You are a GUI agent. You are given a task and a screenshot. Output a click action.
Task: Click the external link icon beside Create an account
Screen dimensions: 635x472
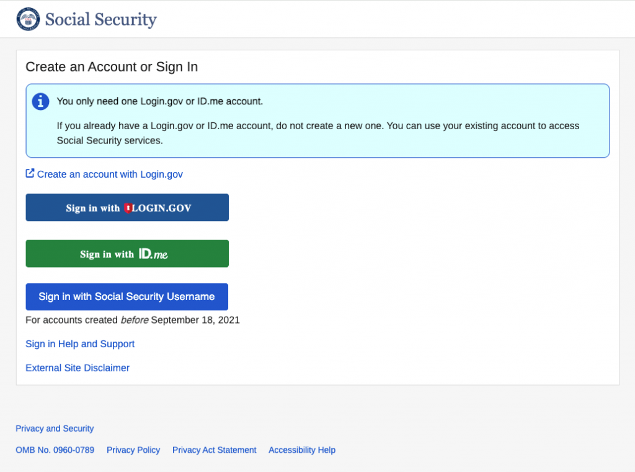[x=29, y=173]
